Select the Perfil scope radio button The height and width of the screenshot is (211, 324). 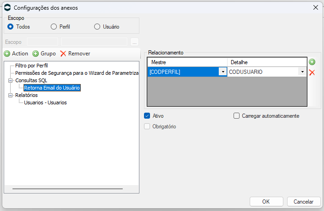[54, 27]
